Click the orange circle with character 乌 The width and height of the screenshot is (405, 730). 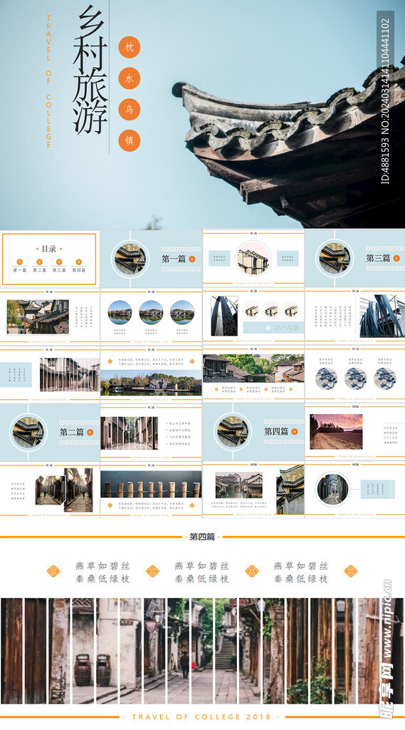tap(130, 109)
